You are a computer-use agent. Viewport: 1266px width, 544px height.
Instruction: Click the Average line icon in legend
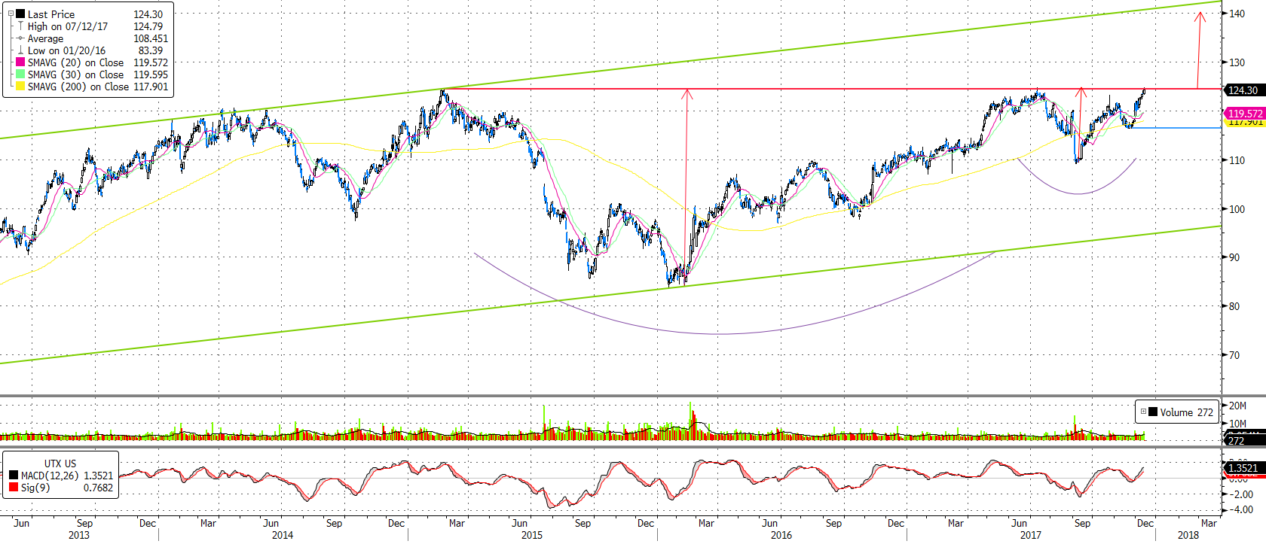tap(20, 38)
